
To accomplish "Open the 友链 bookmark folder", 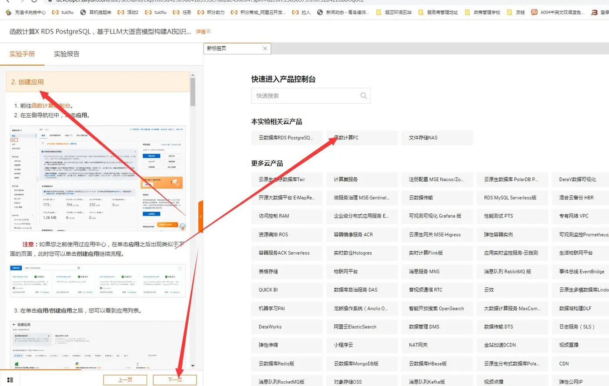I will [516, 12].
